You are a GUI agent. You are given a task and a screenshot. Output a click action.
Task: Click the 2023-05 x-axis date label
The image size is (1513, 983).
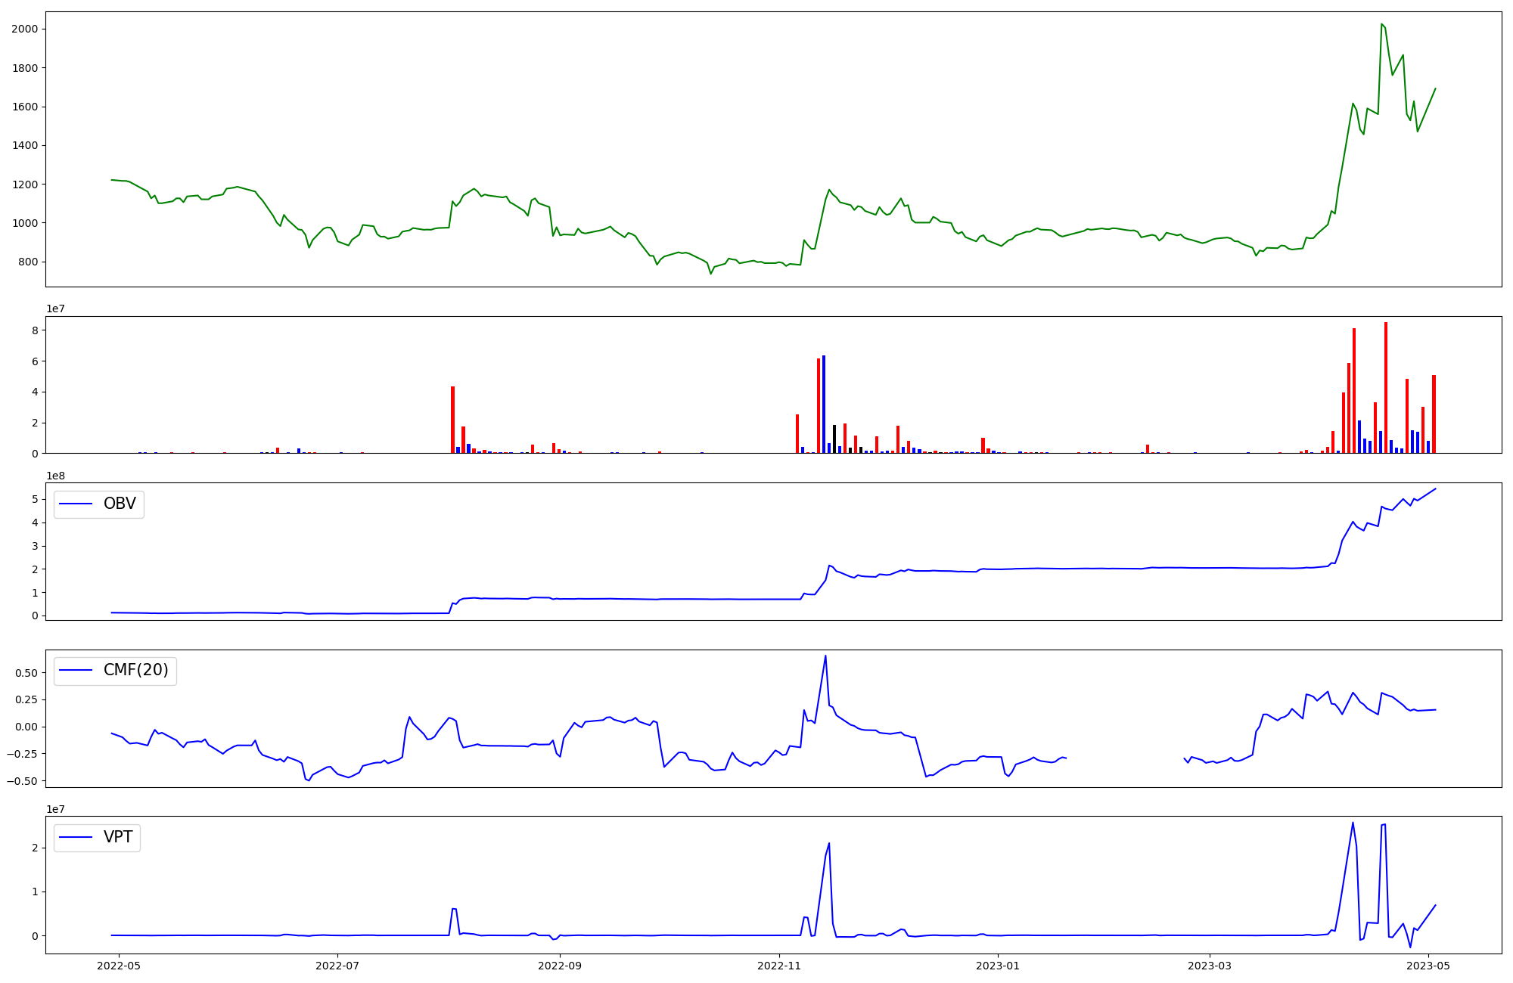click(x=1428, y=966)
